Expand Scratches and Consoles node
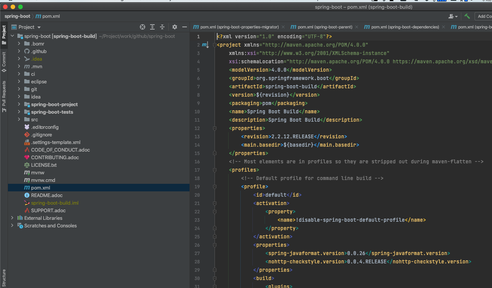 [x=12, y=225]
